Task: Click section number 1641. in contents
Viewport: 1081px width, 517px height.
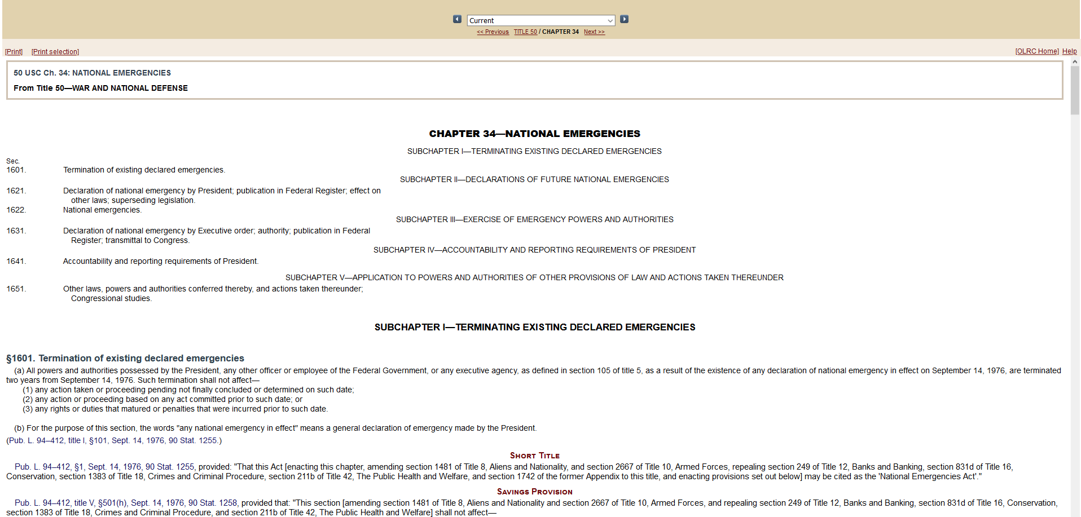Action: coord(16,261)
